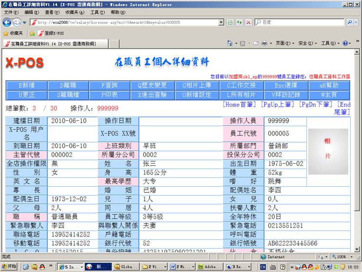Click the search magnifier icon
Image resolution: width=362 pixels, height=272 pixels.
350,22
